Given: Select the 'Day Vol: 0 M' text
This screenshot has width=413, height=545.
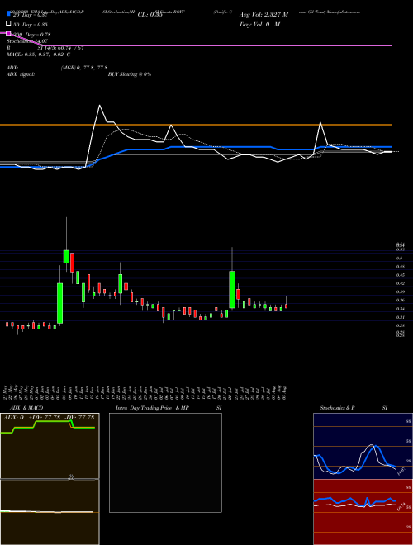Looking at the screenshot, I should (x=259, y=24).
